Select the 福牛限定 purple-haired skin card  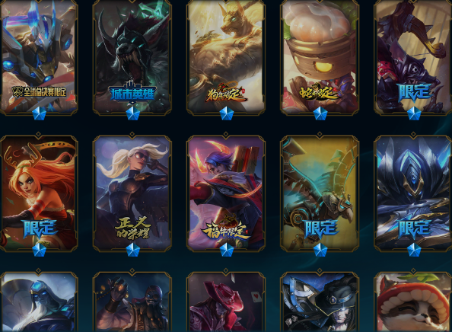pos(226,193)
